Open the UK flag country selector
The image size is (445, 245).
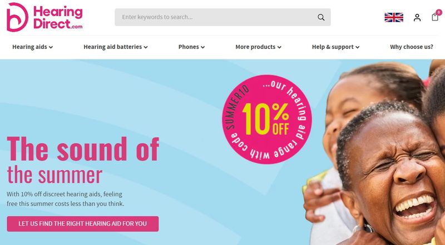point(394,17)
